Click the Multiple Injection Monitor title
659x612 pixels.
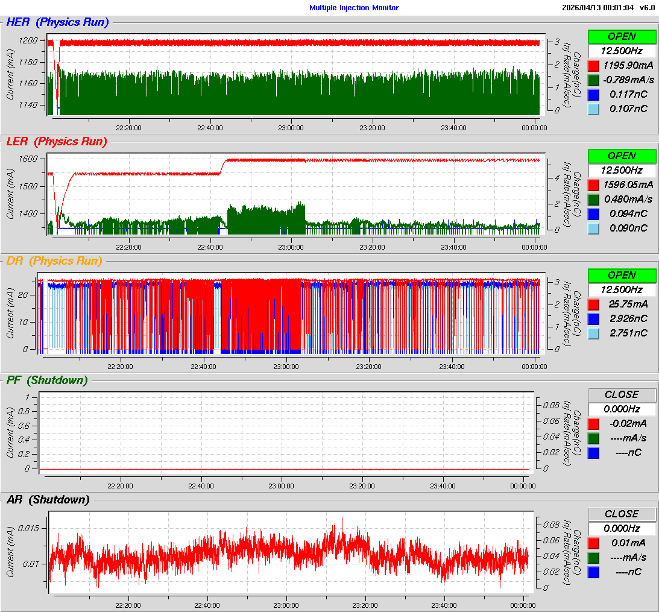(354, 8)
